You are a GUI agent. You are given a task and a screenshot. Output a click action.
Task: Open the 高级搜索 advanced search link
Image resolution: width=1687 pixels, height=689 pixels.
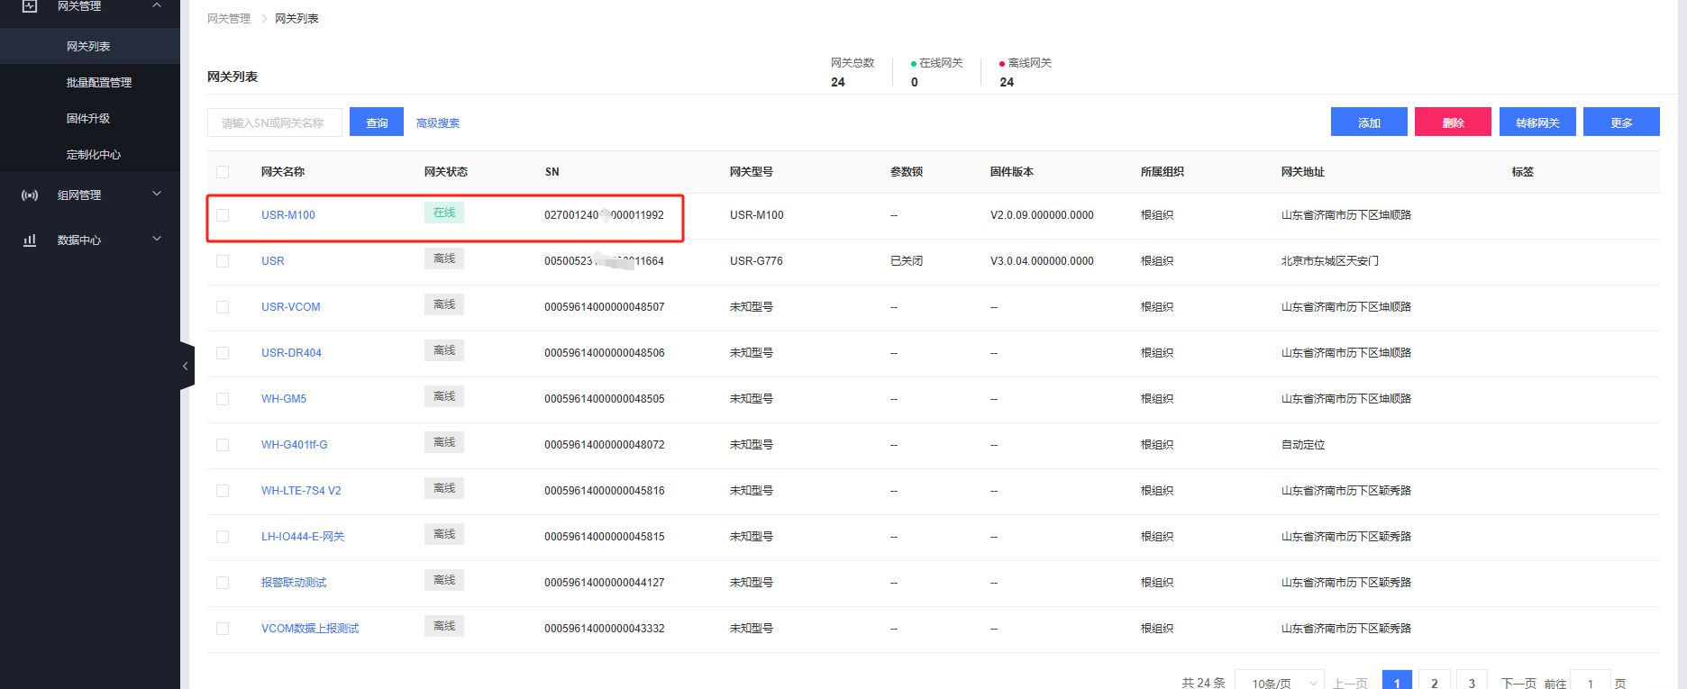(438, 123)
